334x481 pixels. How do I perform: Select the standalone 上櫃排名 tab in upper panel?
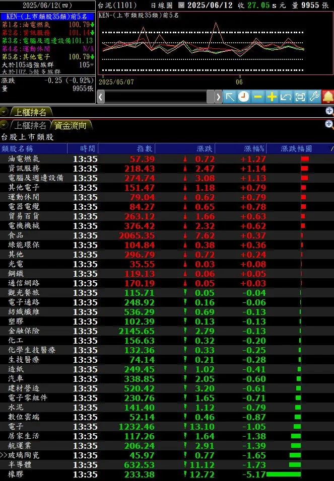click(x=30, y=112)
